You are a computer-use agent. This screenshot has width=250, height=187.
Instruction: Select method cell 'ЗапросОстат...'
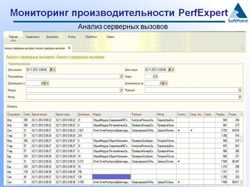166,161
